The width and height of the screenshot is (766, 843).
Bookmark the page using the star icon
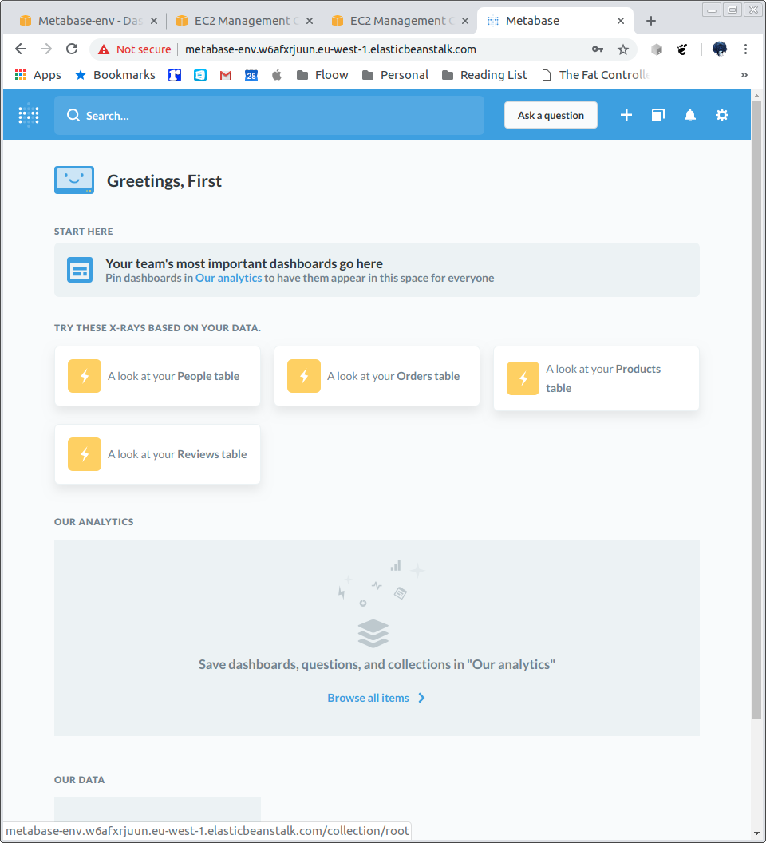[x=623, y=49]
